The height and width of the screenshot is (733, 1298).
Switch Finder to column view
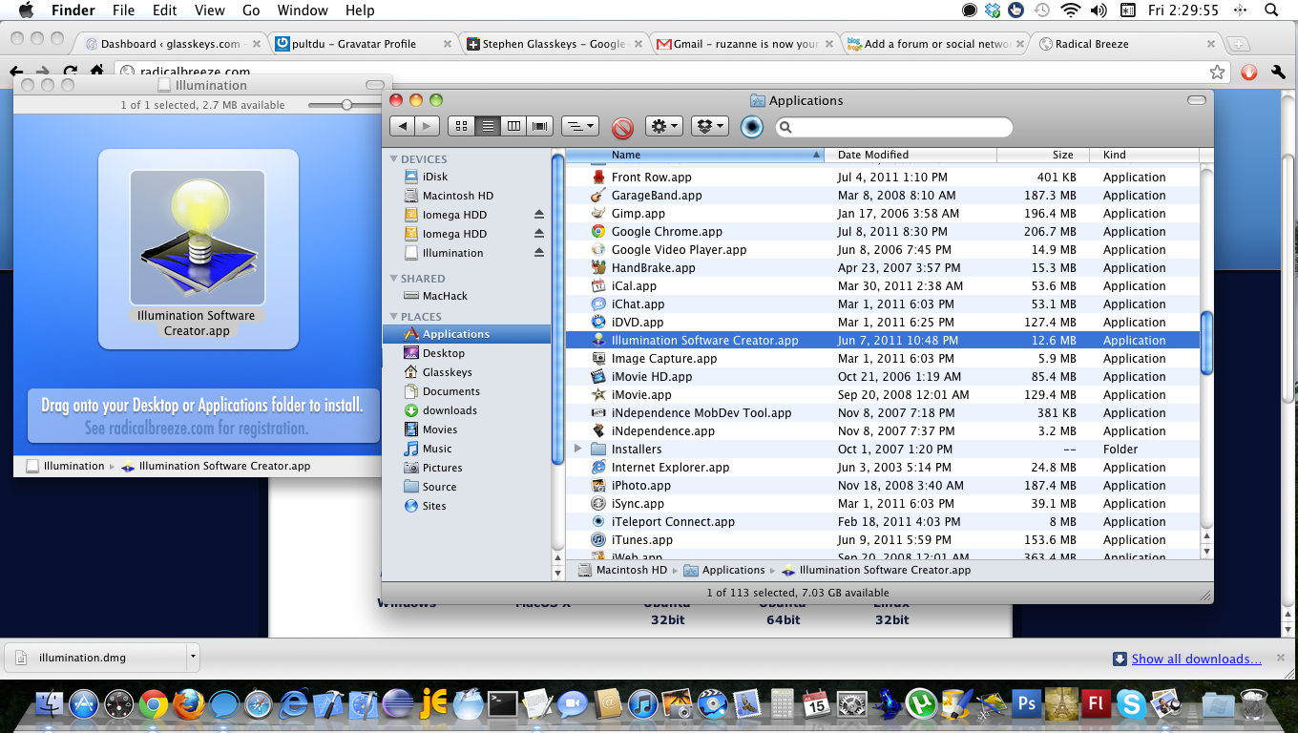[513, 126]
